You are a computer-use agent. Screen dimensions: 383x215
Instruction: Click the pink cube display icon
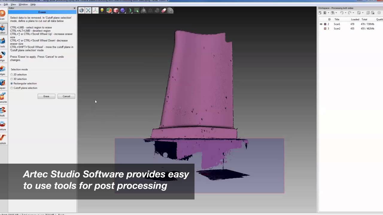click(x=116, y=10)
